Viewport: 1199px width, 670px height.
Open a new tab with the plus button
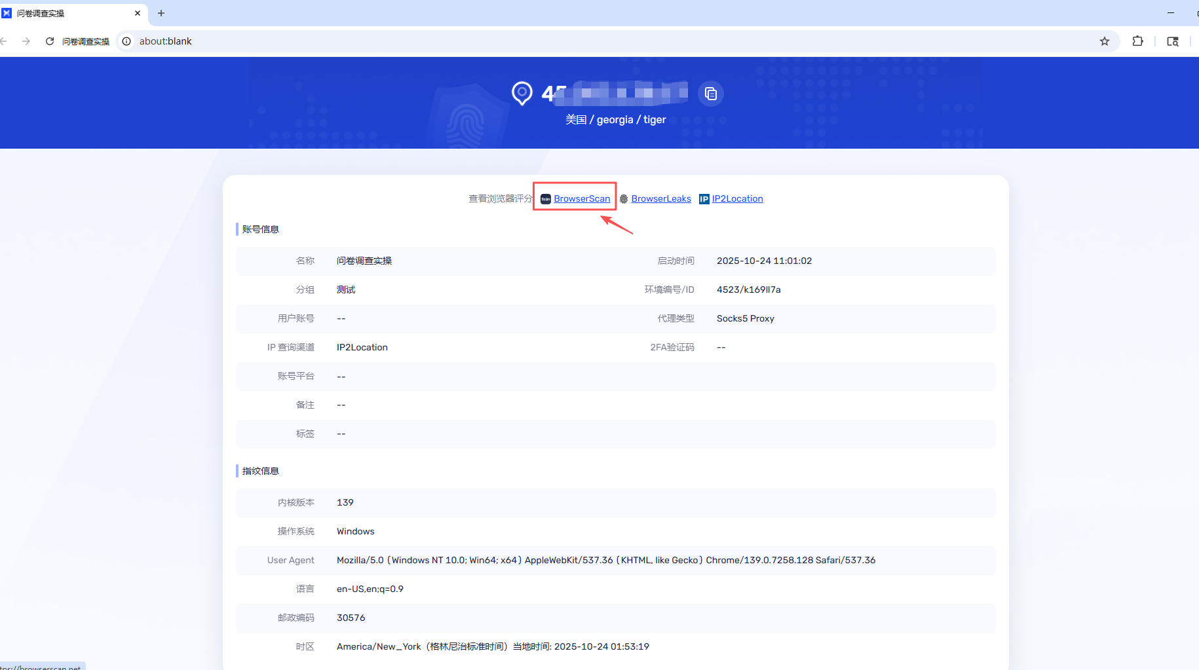tap(161, 13)
